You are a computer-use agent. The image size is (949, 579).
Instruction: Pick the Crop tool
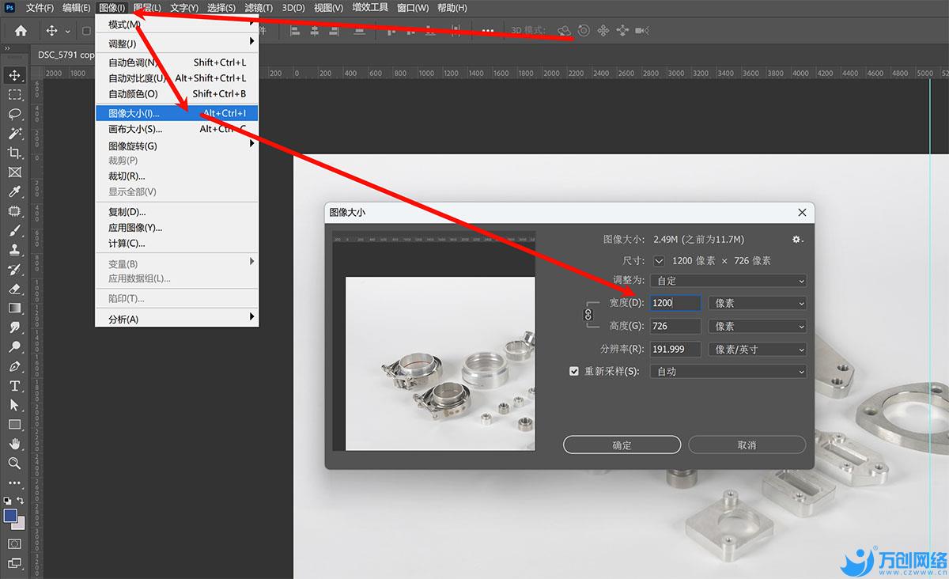point(14,153)
